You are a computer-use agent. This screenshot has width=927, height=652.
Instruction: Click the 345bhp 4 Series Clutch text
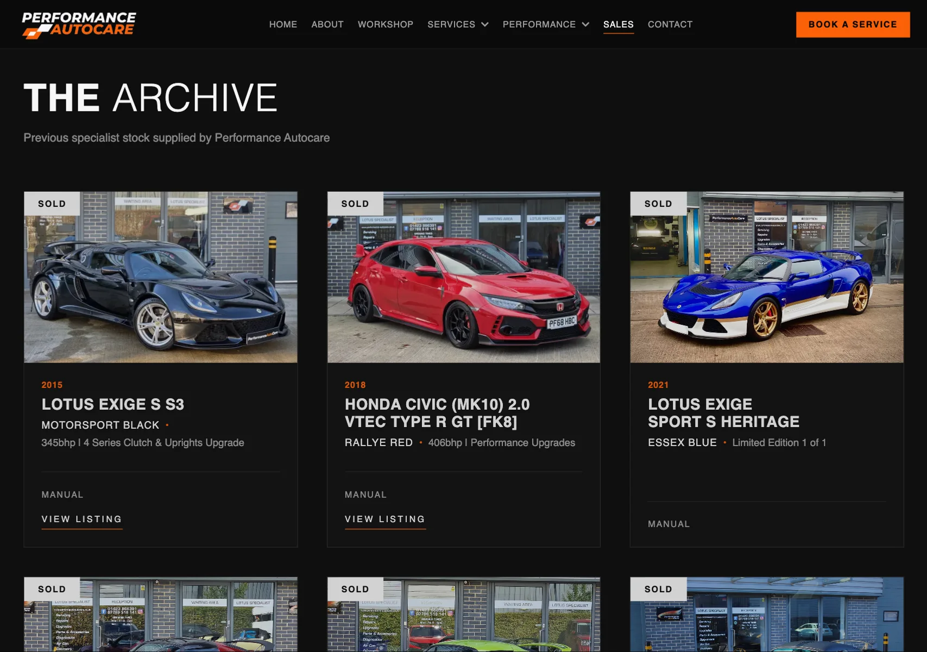[143, 443]
